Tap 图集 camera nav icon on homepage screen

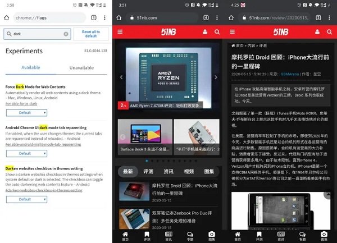click(212, 236)
